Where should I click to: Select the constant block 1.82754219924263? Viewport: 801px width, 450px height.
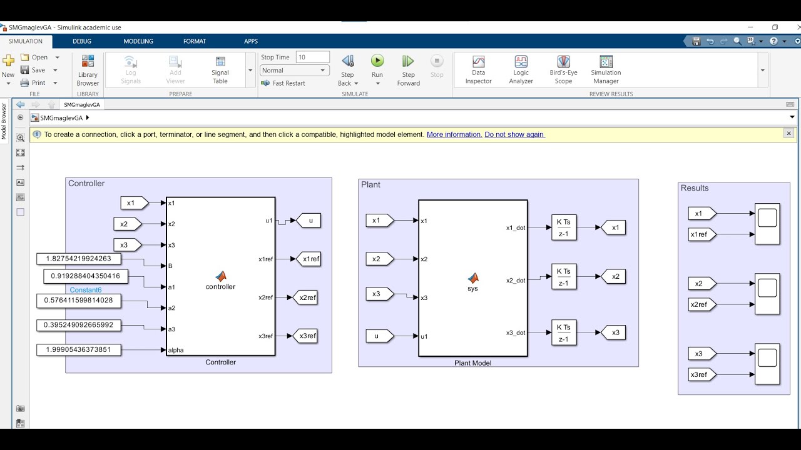[x=78, y=259]
